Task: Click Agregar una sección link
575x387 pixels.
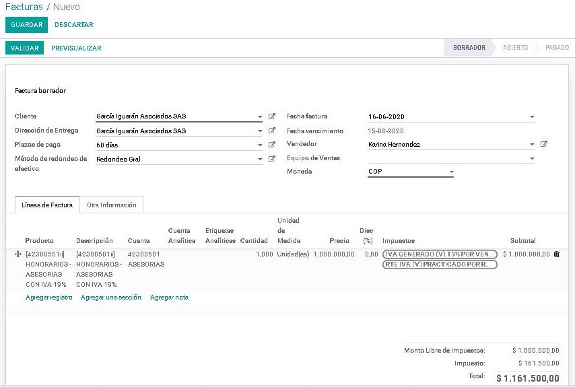Action: coord(110,297)
